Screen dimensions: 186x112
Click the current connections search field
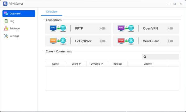point(161,57)
